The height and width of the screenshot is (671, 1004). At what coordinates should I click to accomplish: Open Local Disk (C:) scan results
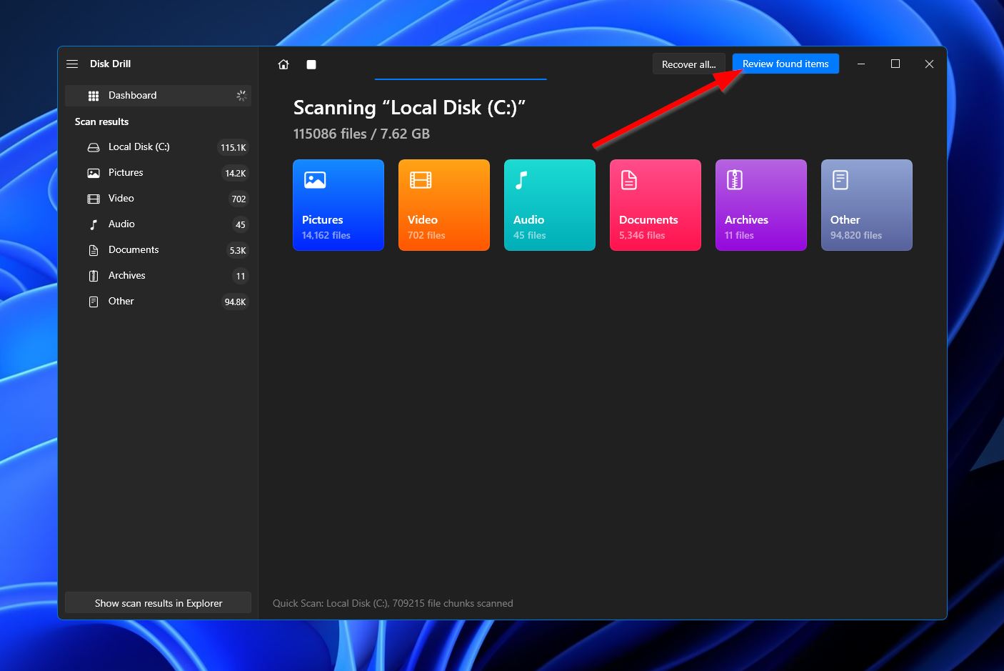click(x=139, y=146)
